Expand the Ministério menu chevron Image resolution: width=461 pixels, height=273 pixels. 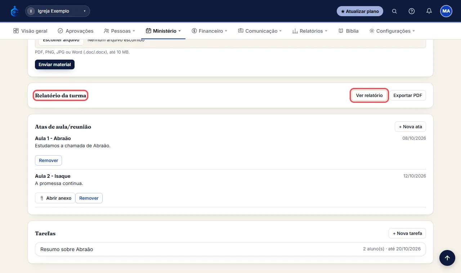click(x=179, y=31)
